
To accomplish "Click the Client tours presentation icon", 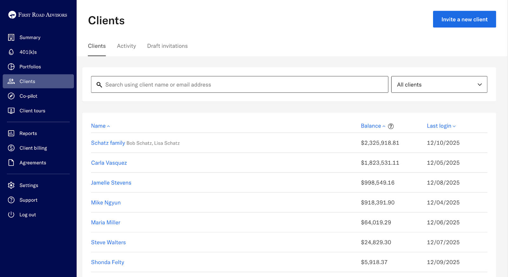I will tap(11, 111).
